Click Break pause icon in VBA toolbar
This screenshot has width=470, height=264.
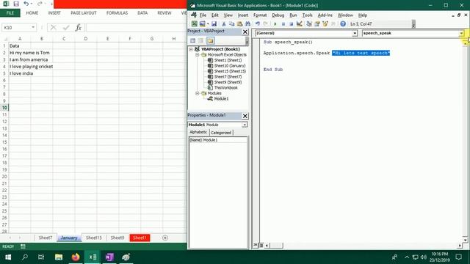[x=283, y=23]
